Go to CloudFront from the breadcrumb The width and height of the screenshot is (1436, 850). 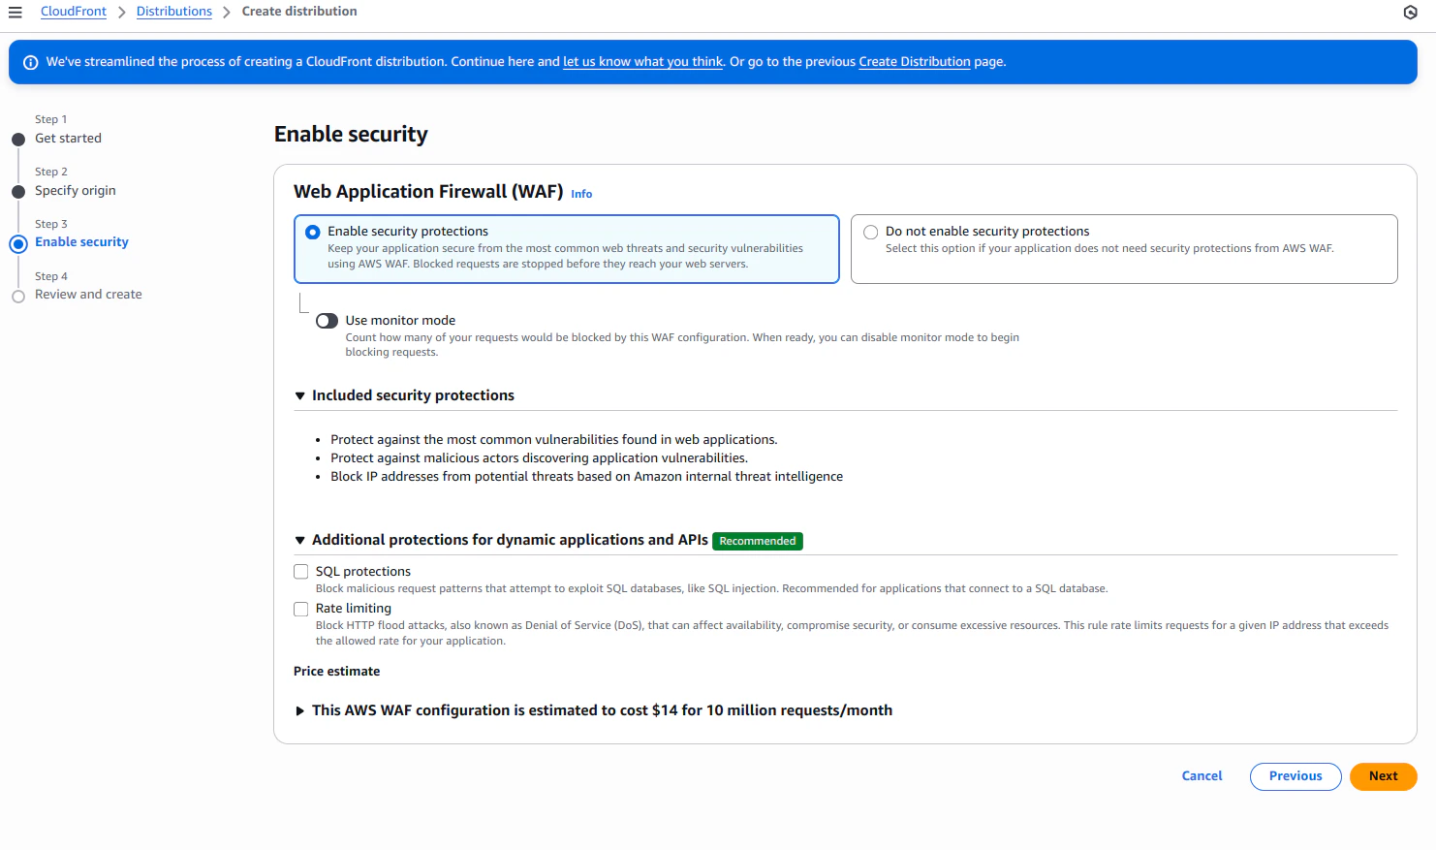73,11
